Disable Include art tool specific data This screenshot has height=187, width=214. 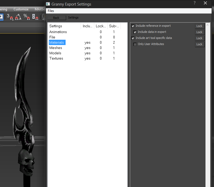(133, 38)
